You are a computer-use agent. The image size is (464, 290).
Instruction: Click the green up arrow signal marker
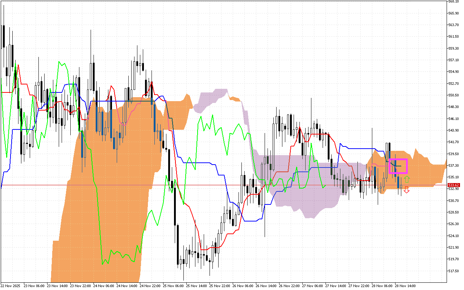pos(407,179)
